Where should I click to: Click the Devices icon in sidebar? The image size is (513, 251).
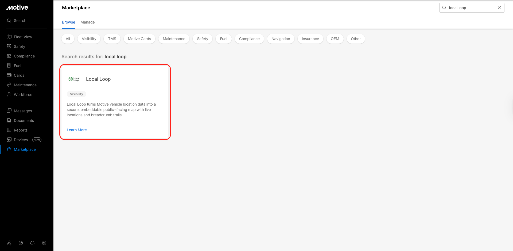point(9,140)
